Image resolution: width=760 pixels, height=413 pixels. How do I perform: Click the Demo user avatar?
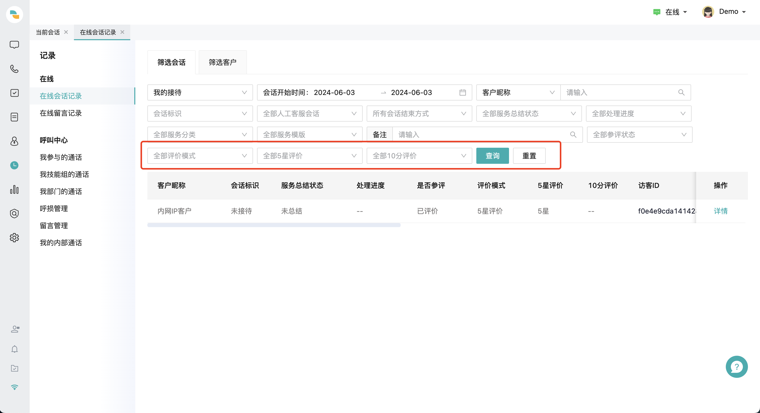click(708, 12)
